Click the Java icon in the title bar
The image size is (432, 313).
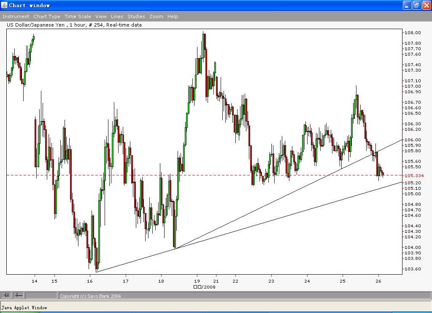click(x=4, y=5)
